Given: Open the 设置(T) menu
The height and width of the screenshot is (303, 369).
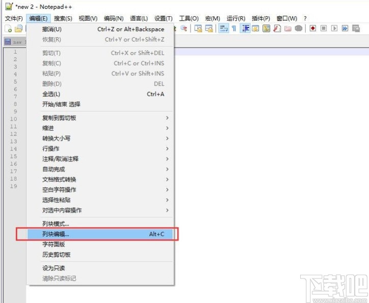Looking at the screenshot, I should coord(163,18).
